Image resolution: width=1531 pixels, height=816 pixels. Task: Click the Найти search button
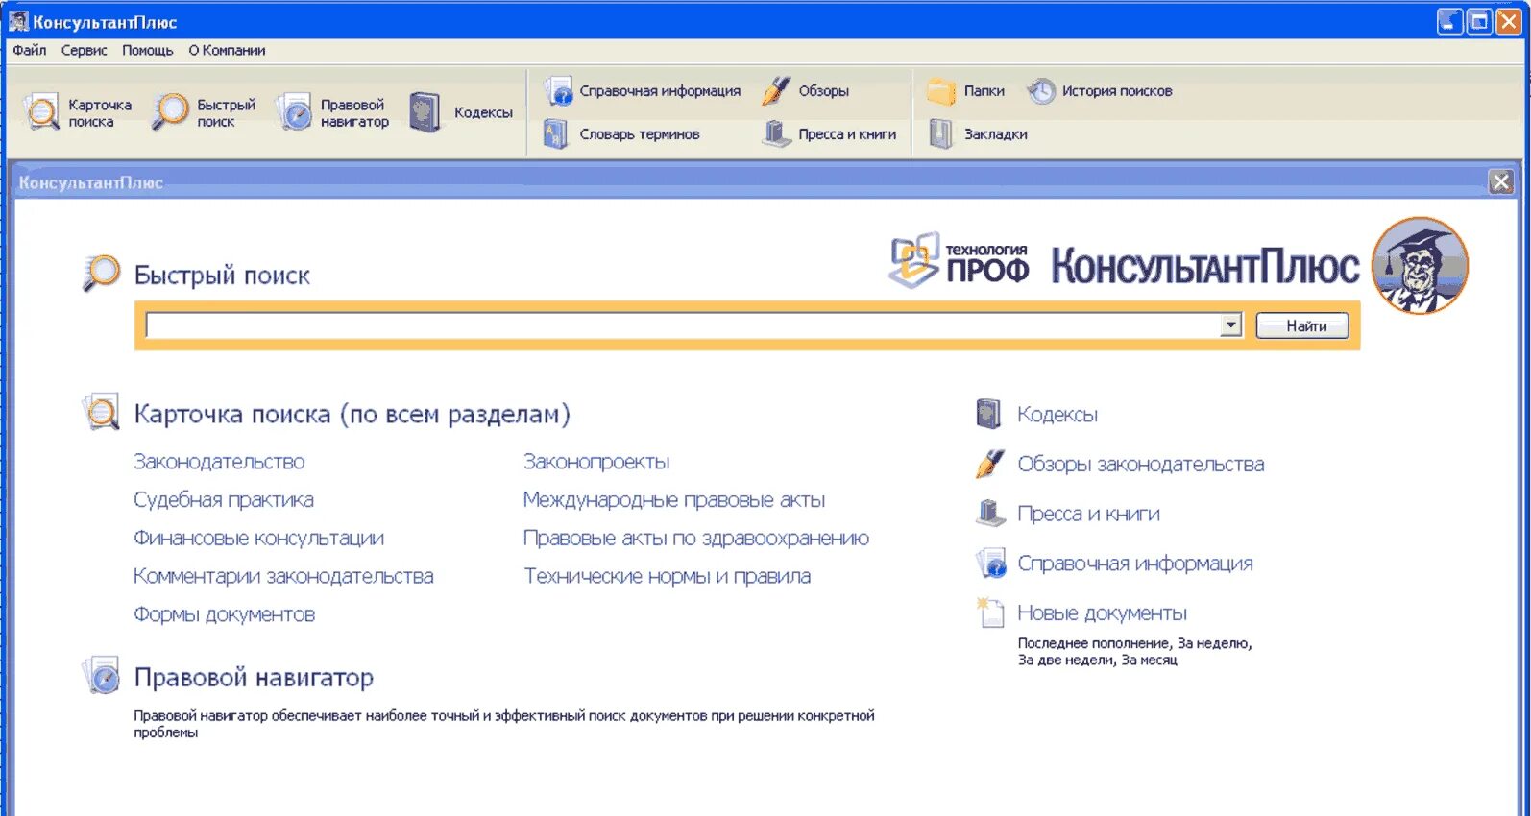coord(1302,325)
